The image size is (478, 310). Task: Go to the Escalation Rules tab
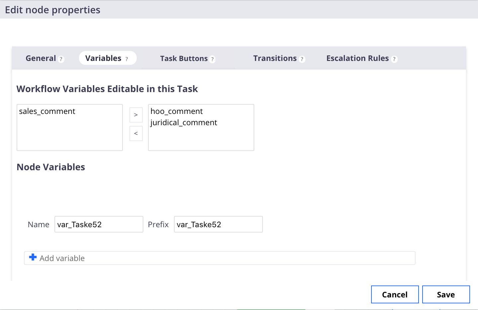[358, 58]
